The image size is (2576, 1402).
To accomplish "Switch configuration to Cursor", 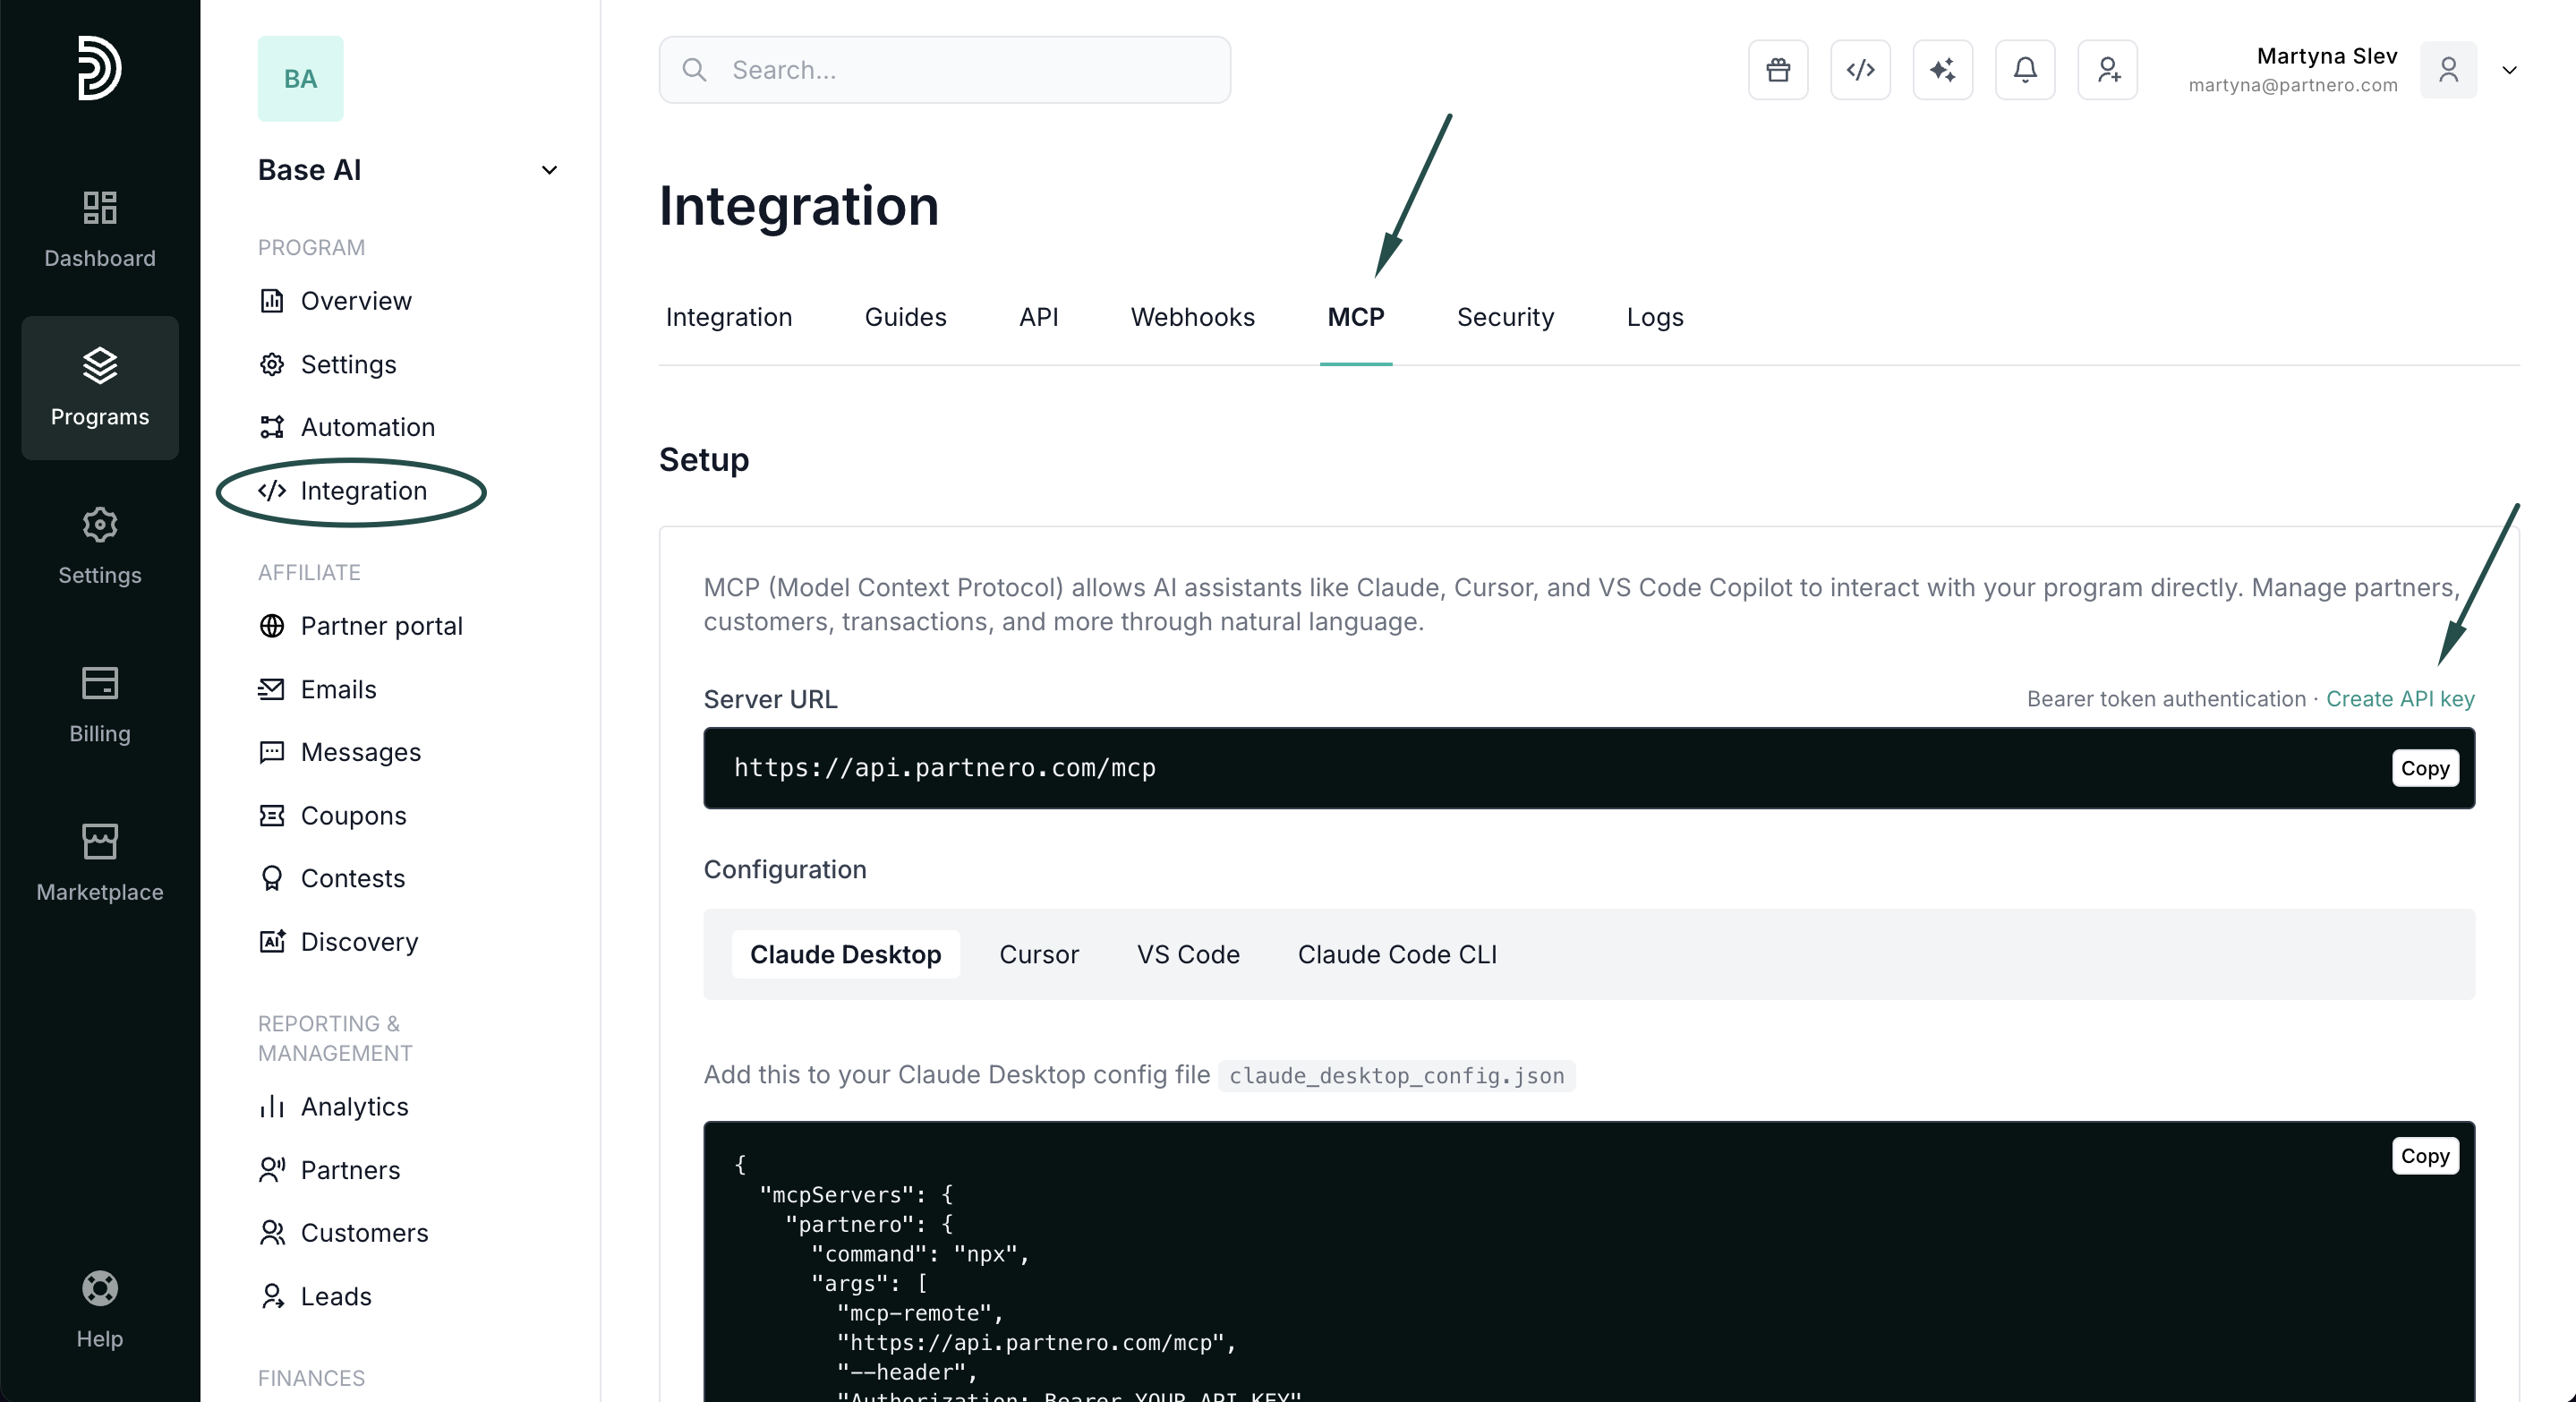I will click(1038, 954).
